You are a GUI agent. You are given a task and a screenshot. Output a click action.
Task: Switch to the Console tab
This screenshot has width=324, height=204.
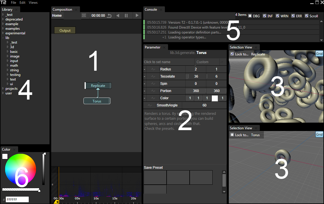[x=152, y=9]
